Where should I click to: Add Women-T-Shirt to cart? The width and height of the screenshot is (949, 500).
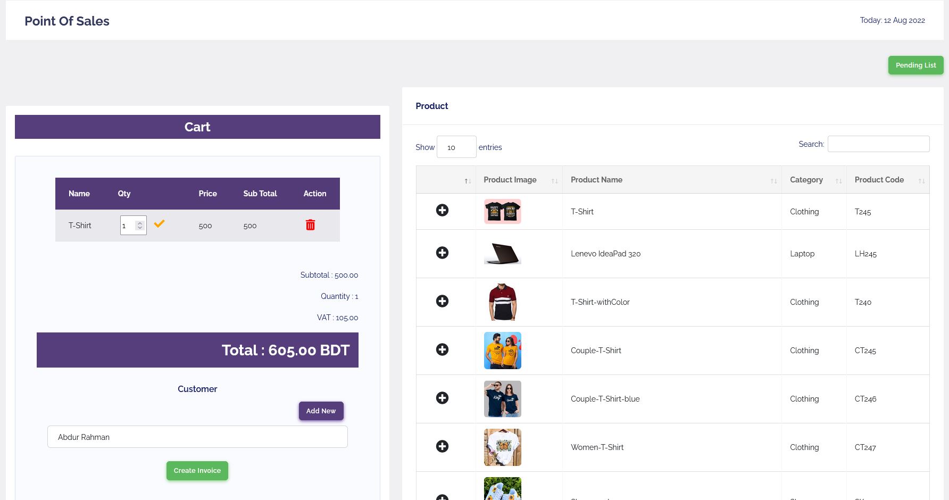pos(442,446)
